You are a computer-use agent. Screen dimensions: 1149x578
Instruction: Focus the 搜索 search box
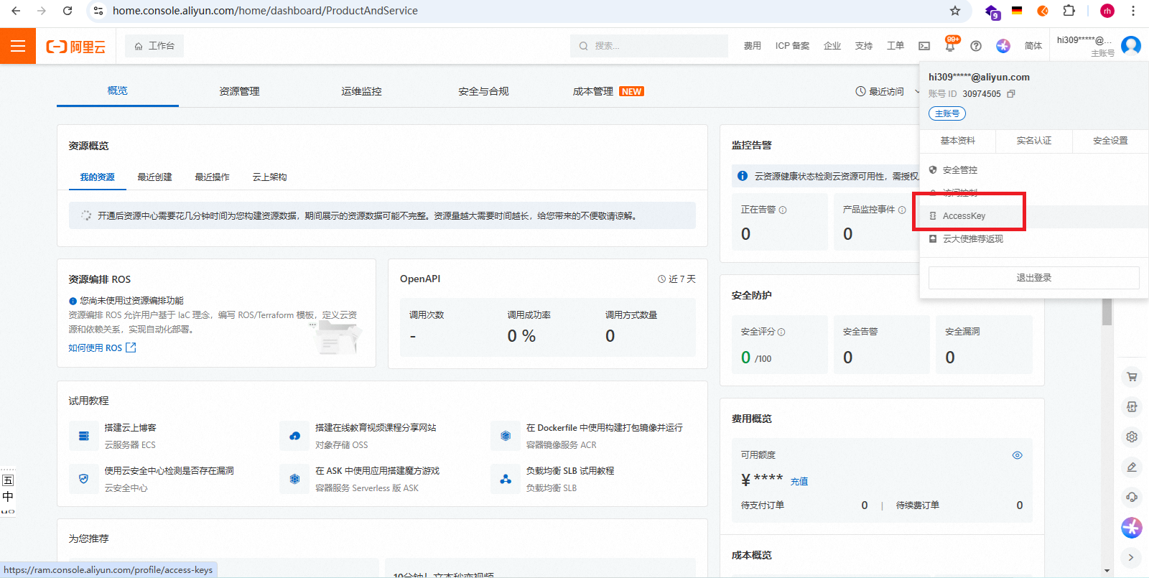coord(649,46)
